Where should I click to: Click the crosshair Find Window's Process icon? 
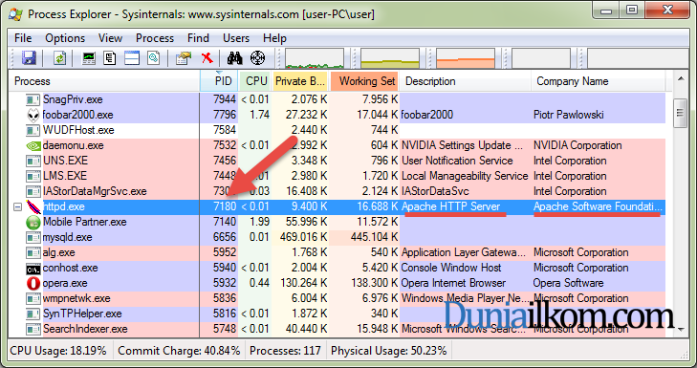click(x=258, y=58)
